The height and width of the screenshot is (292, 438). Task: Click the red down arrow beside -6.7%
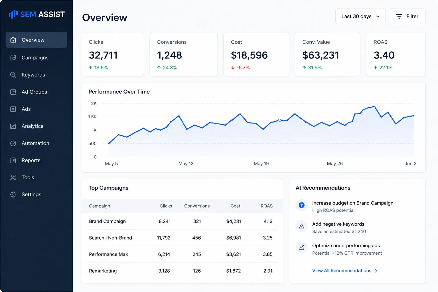[233, 68]
